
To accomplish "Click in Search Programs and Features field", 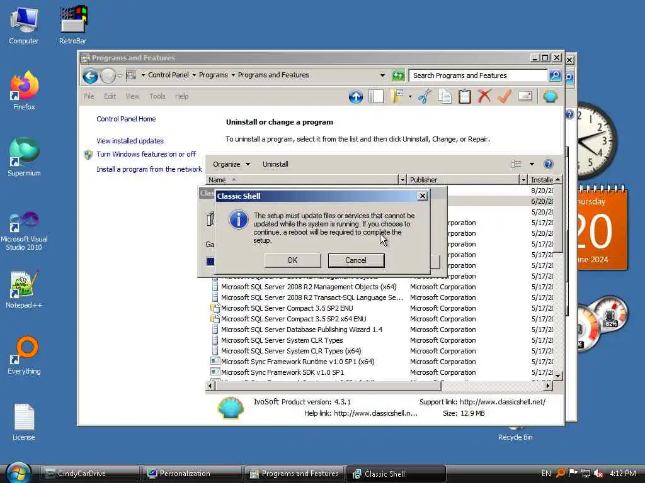I will click(x=479, y=75).
